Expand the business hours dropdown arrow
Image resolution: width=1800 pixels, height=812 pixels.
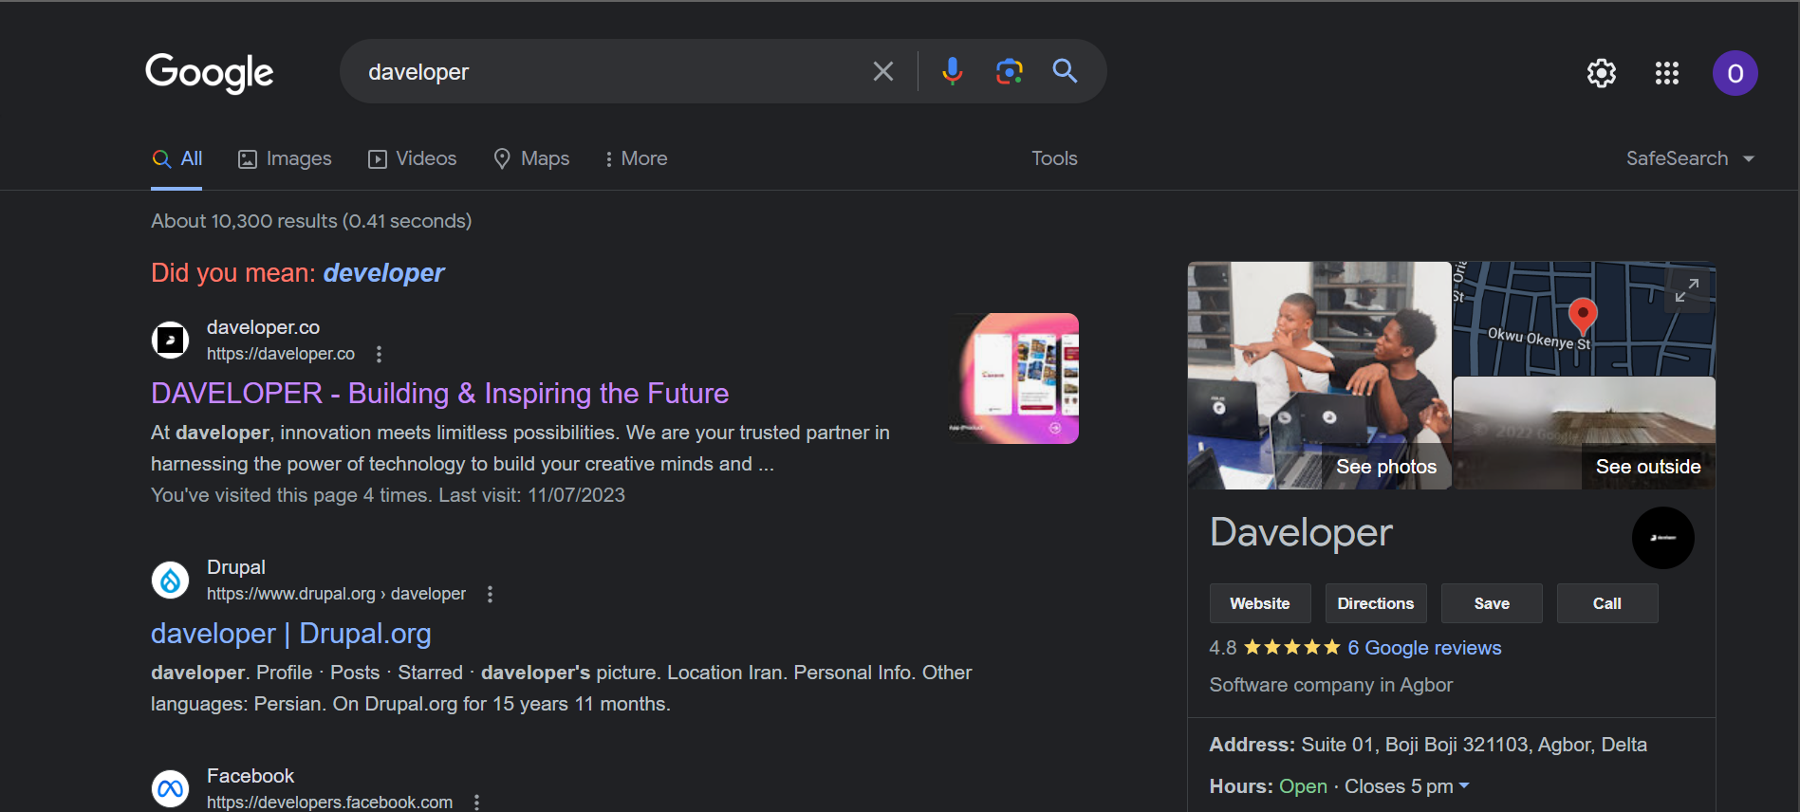(x=1464, y=786)
